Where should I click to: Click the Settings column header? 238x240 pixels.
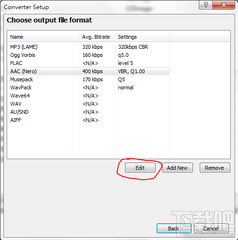[x=142, y=37]
